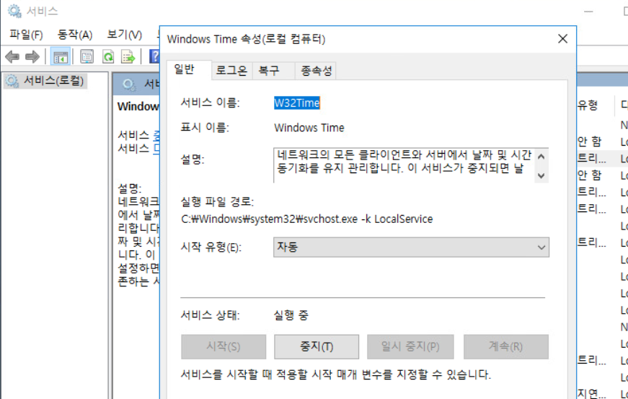This screenshot has width=628, height=399.
Task: Click the W32Time service name field
Action: [x=297, y=103]
